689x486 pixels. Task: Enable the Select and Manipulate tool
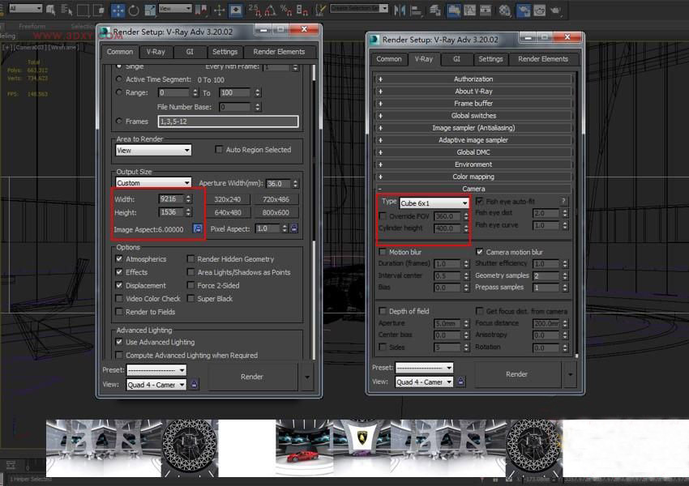219,10
